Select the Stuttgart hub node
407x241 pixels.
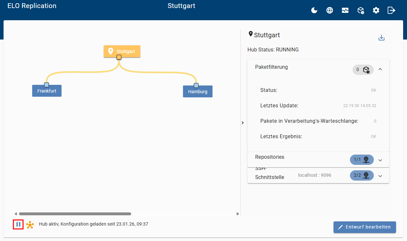pyautogui.click(x=122, y=51)
